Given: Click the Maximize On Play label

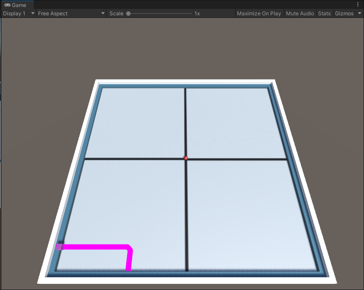Looking at the screenshot, I should click(x=259, y=14).
